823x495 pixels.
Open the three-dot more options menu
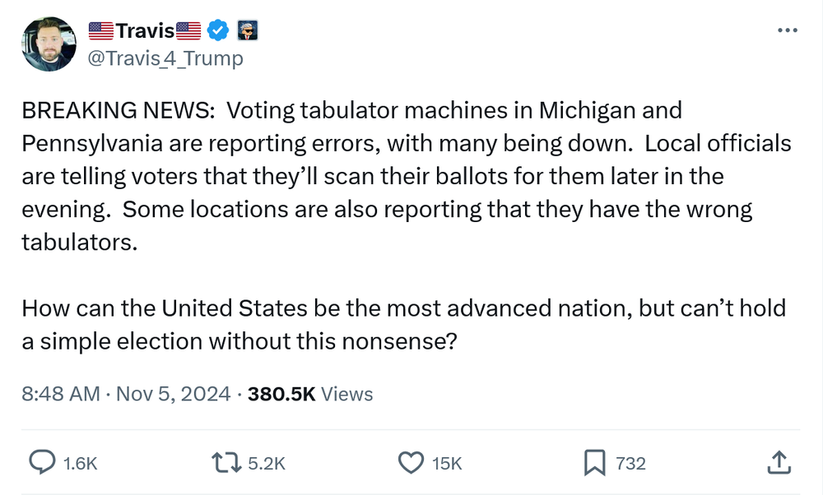click(788, 31)
